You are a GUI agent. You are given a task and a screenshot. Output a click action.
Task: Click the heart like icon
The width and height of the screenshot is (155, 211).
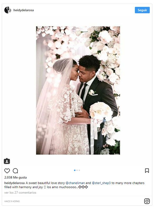(x=7, y=171)
